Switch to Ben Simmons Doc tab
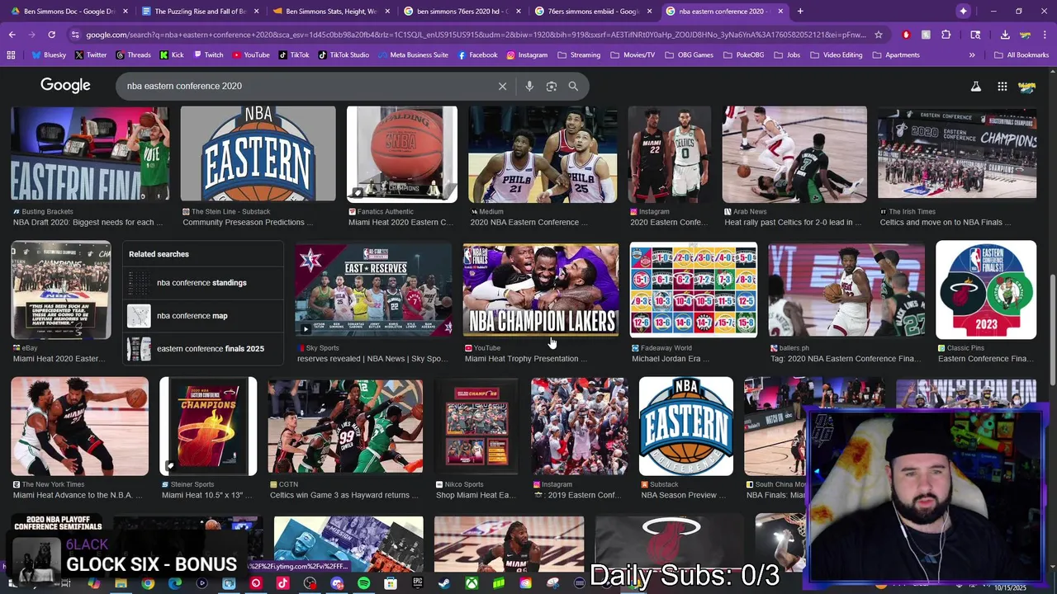 pyautogui.click(x=69, y=12)
